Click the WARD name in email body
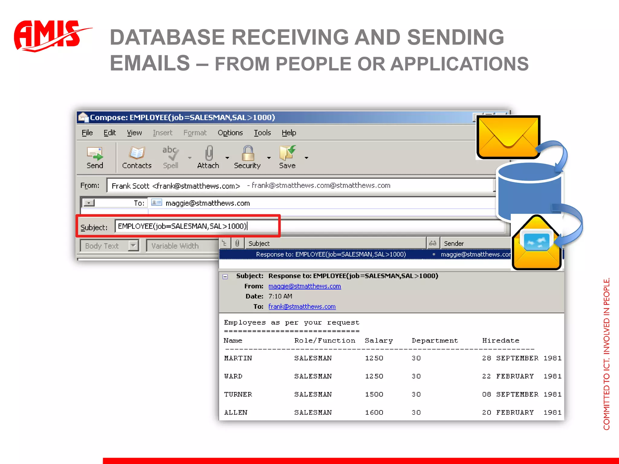Viewport: 619px width, 464px height. (233, 376)
